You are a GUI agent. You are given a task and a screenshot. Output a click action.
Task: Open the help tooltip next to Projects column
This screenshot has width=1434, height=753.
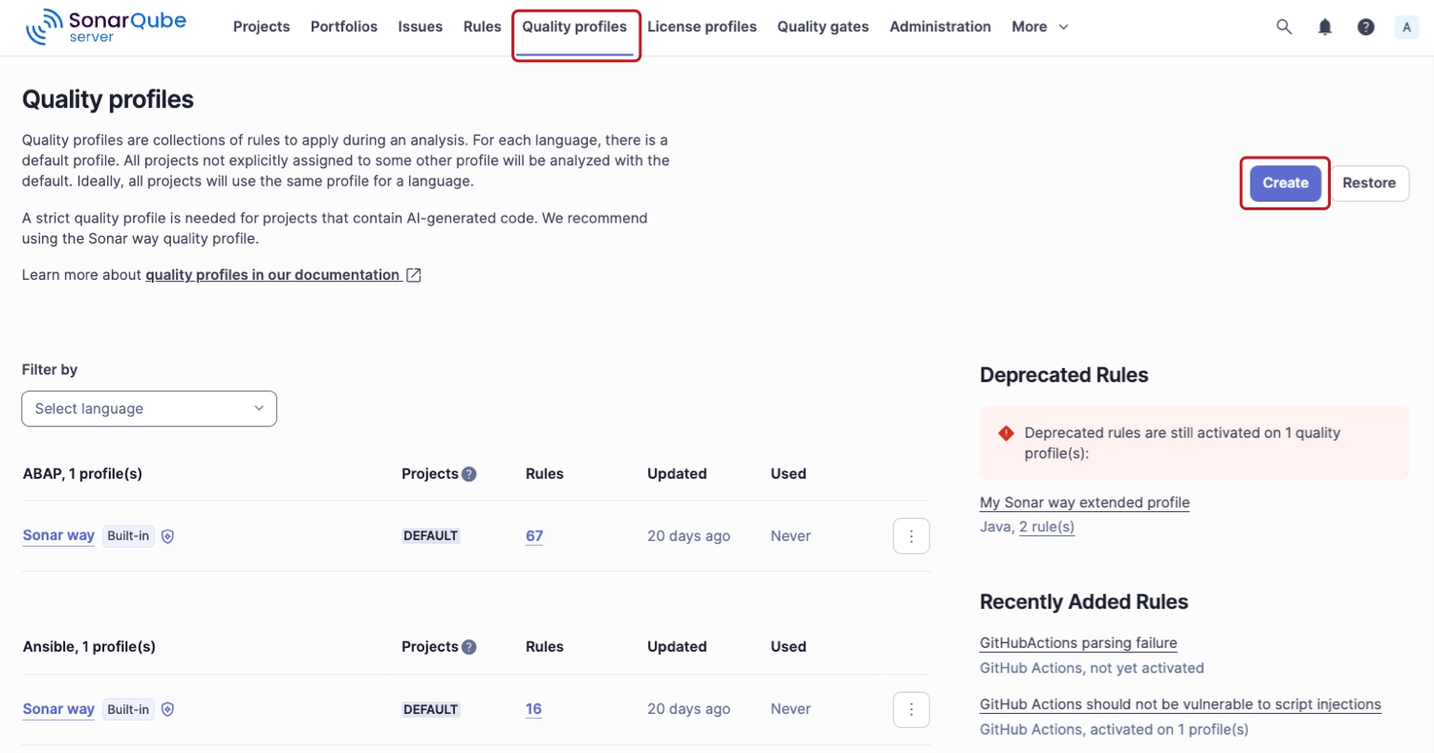[x=469, y=473]
